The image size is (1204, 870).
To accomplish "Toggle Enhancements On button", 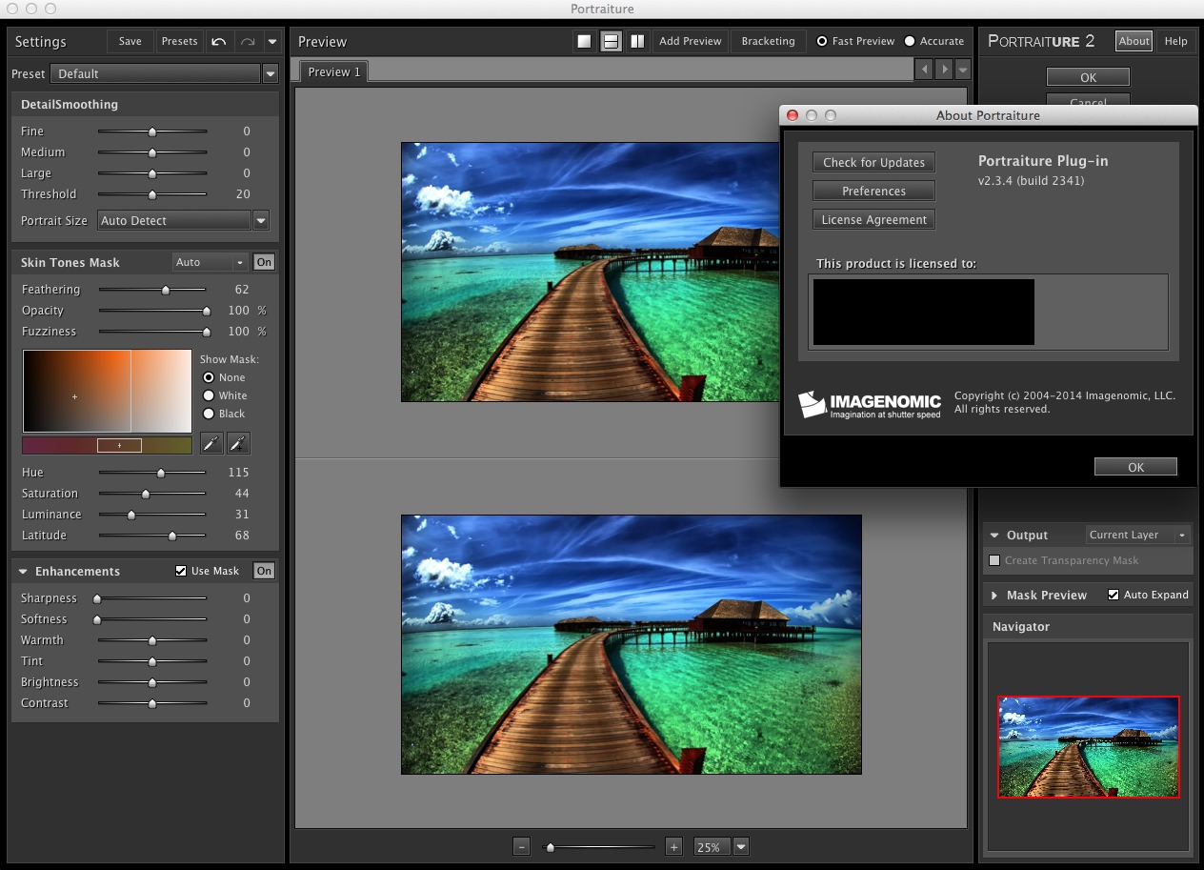I will [x=264, y=571].
